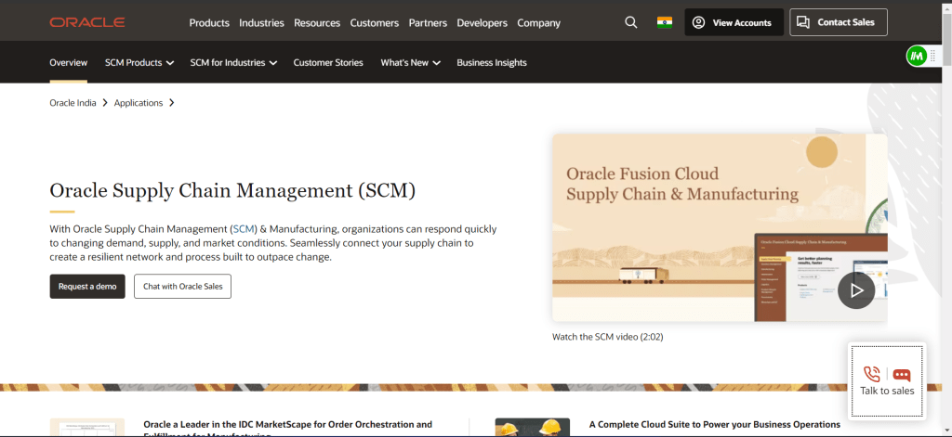The width and height of the screenshot is (952, 437).
Task: Open the Partners menu
Action: (428, 23)
